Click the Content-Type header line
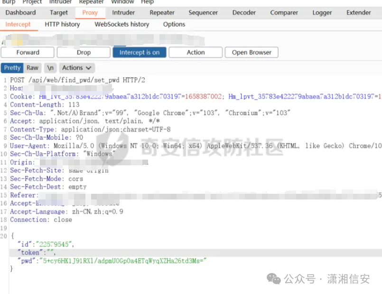This screenshot has height=294, width=382. (90, 129)
